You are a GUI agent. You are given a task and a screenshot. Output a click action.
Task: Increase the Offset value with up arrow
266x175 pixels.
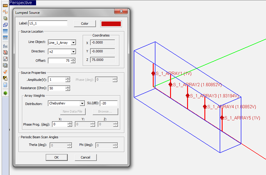[x=73, y=59]
